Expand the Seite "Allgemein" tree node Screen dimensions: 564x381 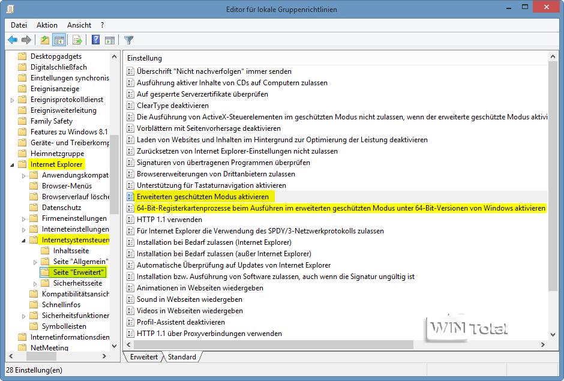pos(35,262)
